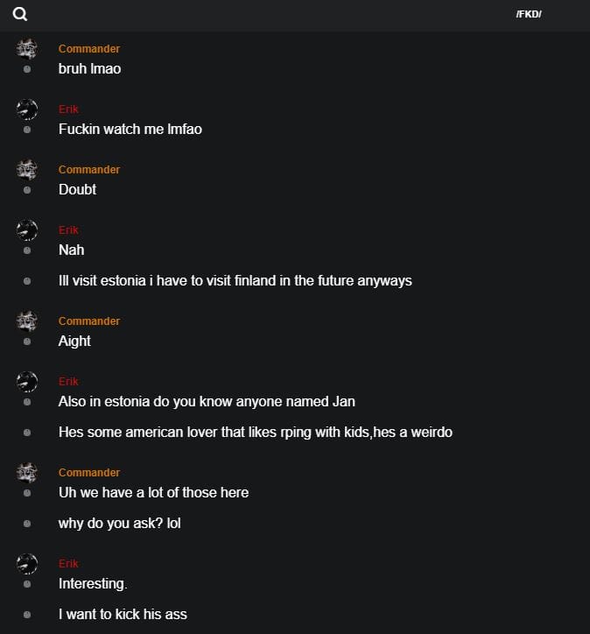The image size is (590, 634).
Task: Open the /FKD/ channel label
Action: tap(529, 14)
